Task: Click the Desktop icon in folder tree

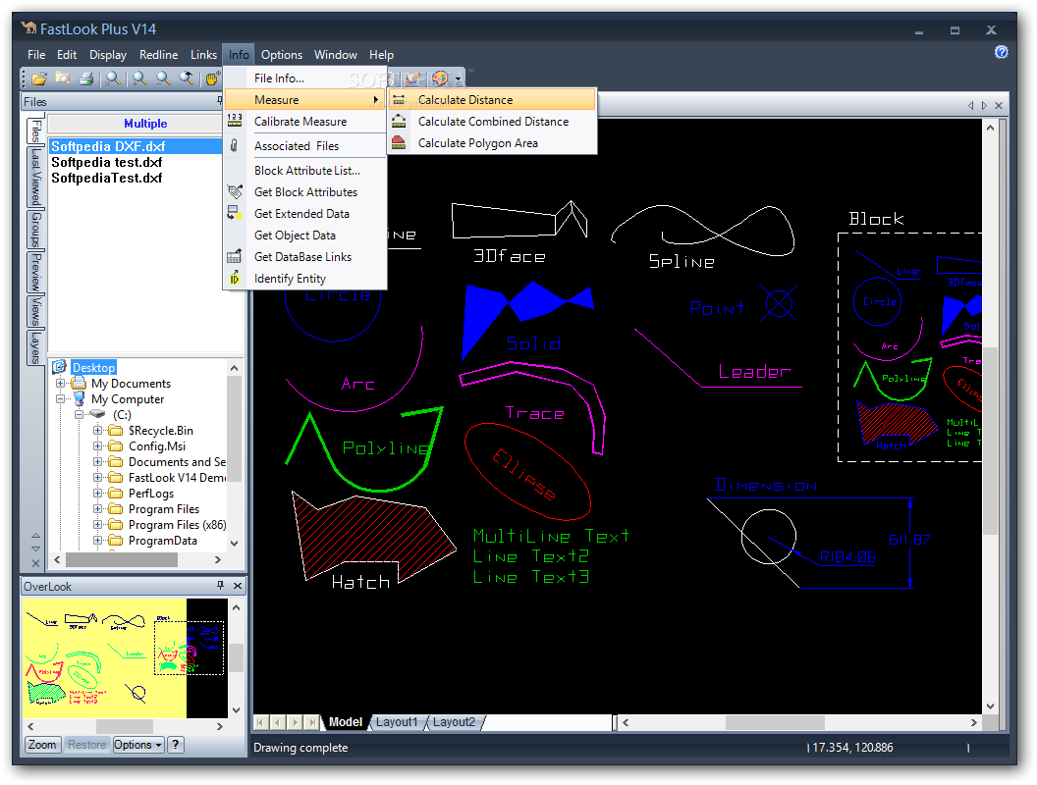Action: [60, 367]
